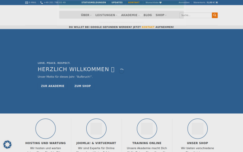
Task: Expand the Über menu chevron
Action: click(91, 15)
